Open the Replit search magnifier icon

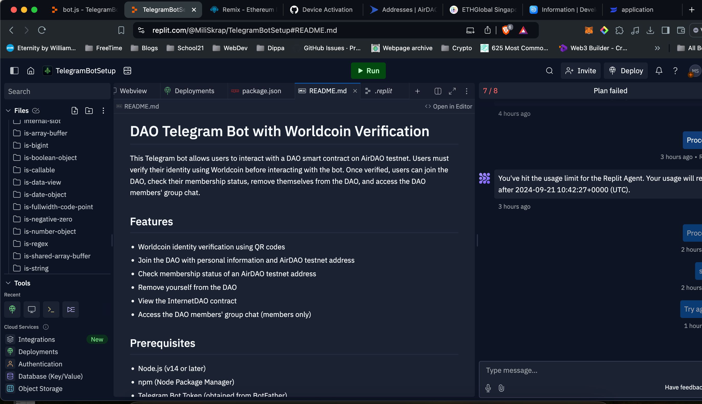tap(549, 71)
